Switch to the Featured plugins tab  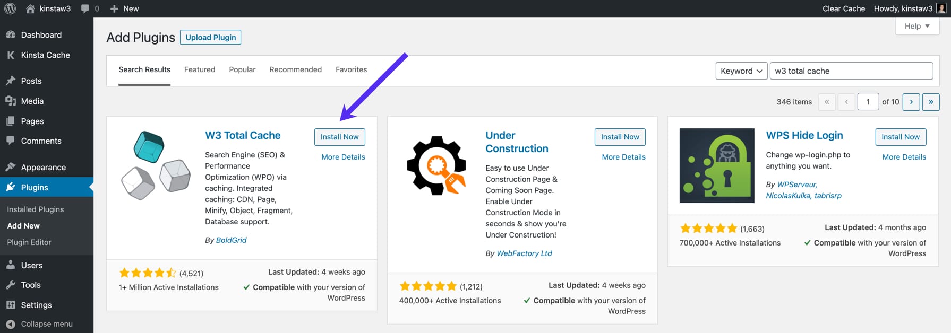[x=200, y=69]
